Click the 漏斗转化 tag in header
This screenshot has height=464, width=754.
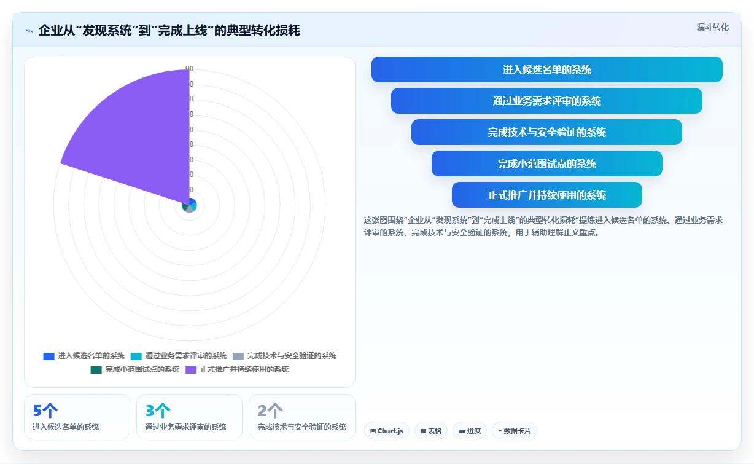point(713,27)
